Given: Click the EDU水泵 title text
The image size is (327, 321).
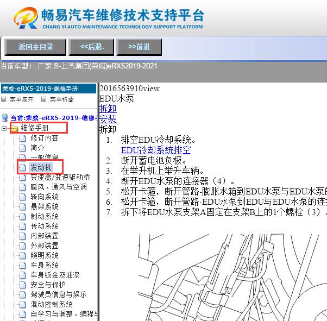Looking at the screenshot, I should click(117, 98).
